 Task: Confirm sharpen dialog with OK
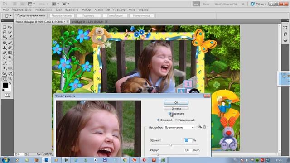[176, 103]
